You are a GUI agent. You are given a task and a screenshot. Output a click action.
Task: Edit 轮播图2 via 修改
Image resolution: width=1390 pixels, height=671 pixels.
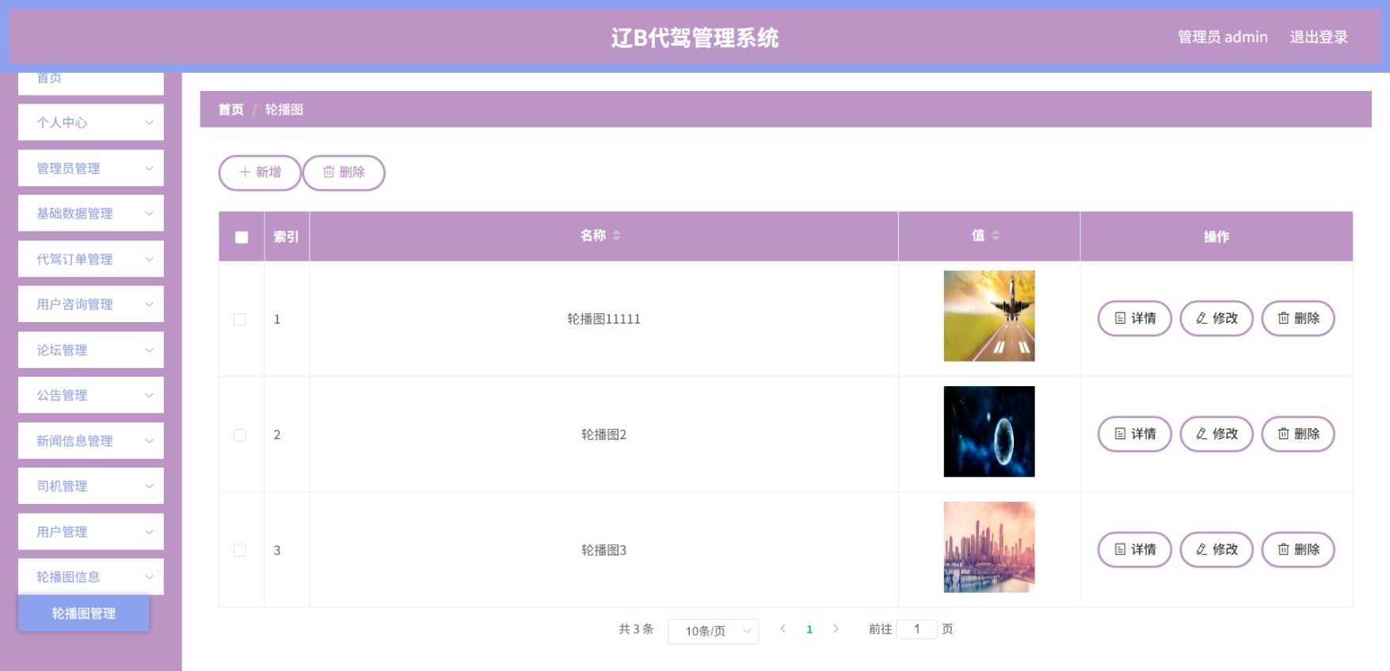[1217, 434]
